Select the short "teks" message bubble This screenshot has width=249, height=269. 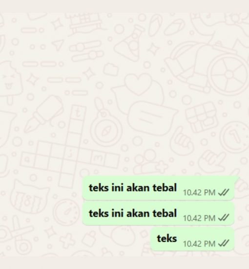tap(192, 239)
